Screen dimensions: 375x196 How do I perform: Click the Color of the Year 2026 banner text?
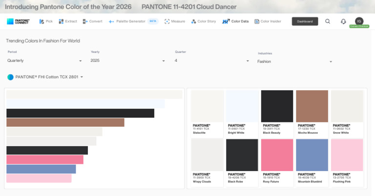(x=68, y=7)
